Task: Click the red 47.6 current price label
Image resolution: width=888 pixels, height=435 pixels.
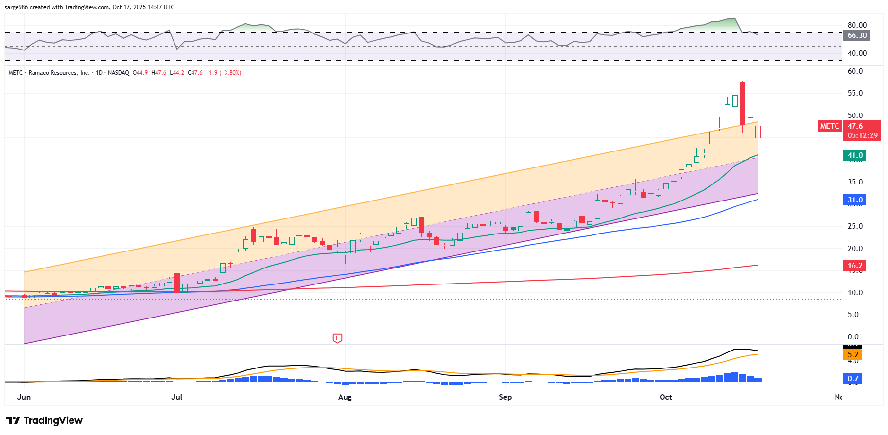Action: tap(855, 126)
